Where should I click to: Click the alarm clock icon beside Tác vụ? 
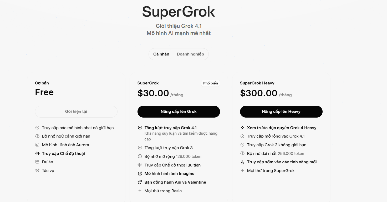point(37,170)
